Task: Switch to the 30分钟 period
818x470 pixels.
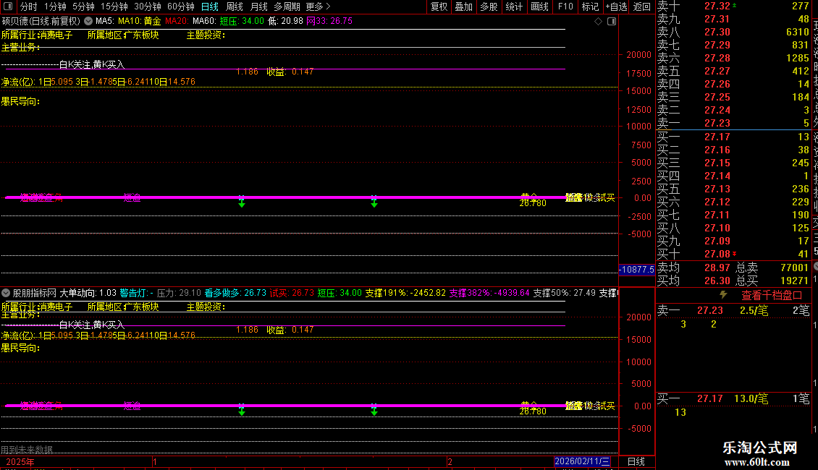Action: (x=147, y=7)
